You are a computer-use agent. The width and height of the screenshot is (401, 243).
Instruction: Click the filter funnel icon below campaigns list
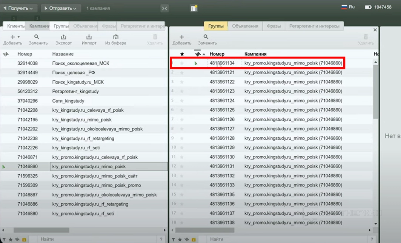pyautogui.click(x=4, y=239)
